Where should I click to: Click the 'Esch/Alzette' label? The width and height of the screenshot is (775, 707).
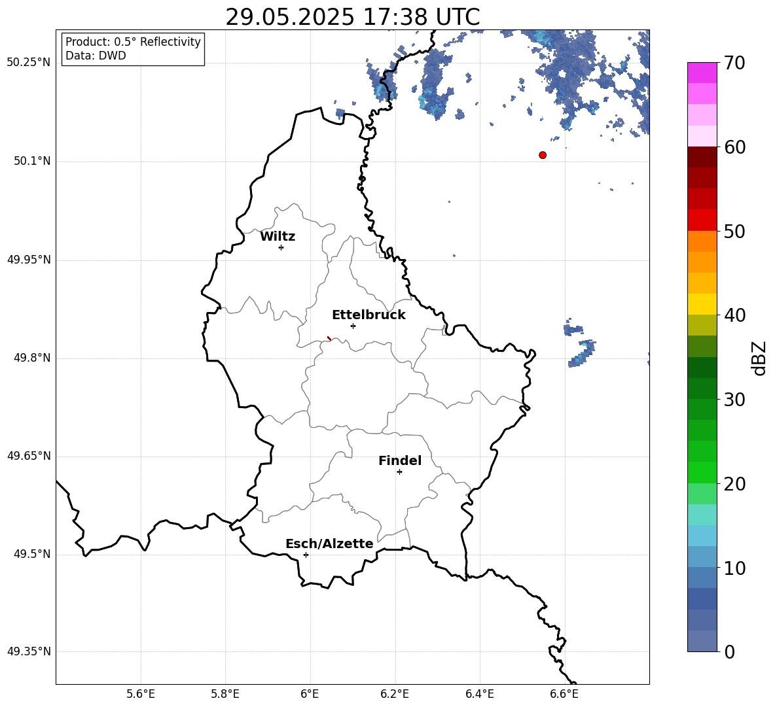coord(329,543)
